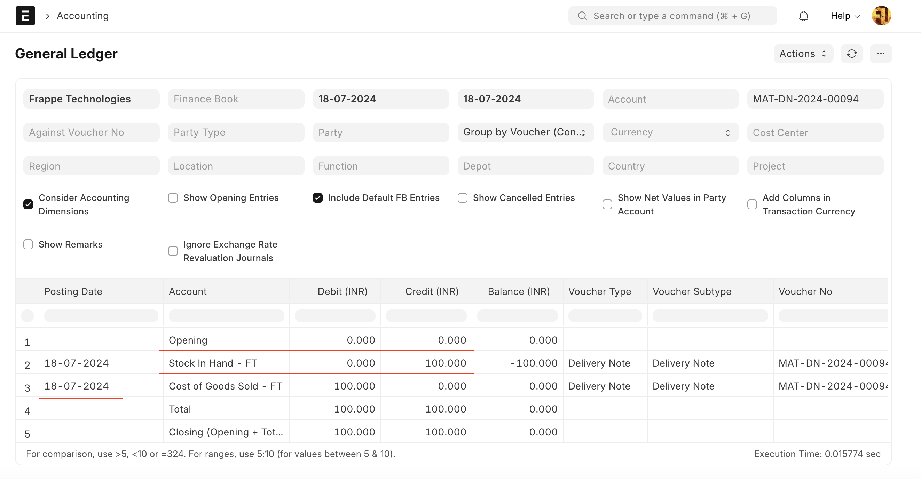Click the breadcrumb chevron arrow icon
This screenshot has height=479, width=921.
47,16
